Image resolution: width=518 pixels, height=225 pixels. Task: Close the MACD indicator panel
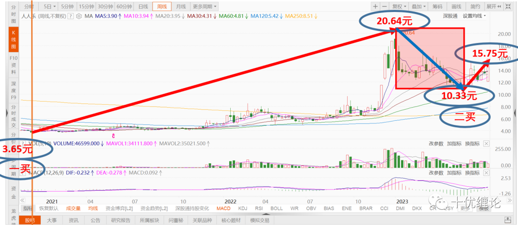pos(486,172)
